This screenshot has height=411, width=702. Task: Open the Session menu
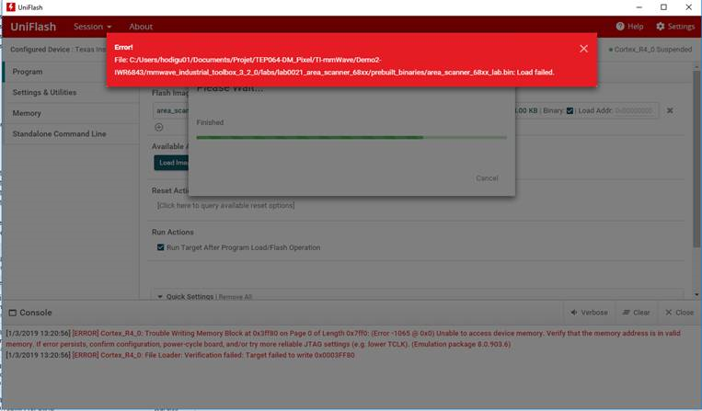(x=92, y=27)
